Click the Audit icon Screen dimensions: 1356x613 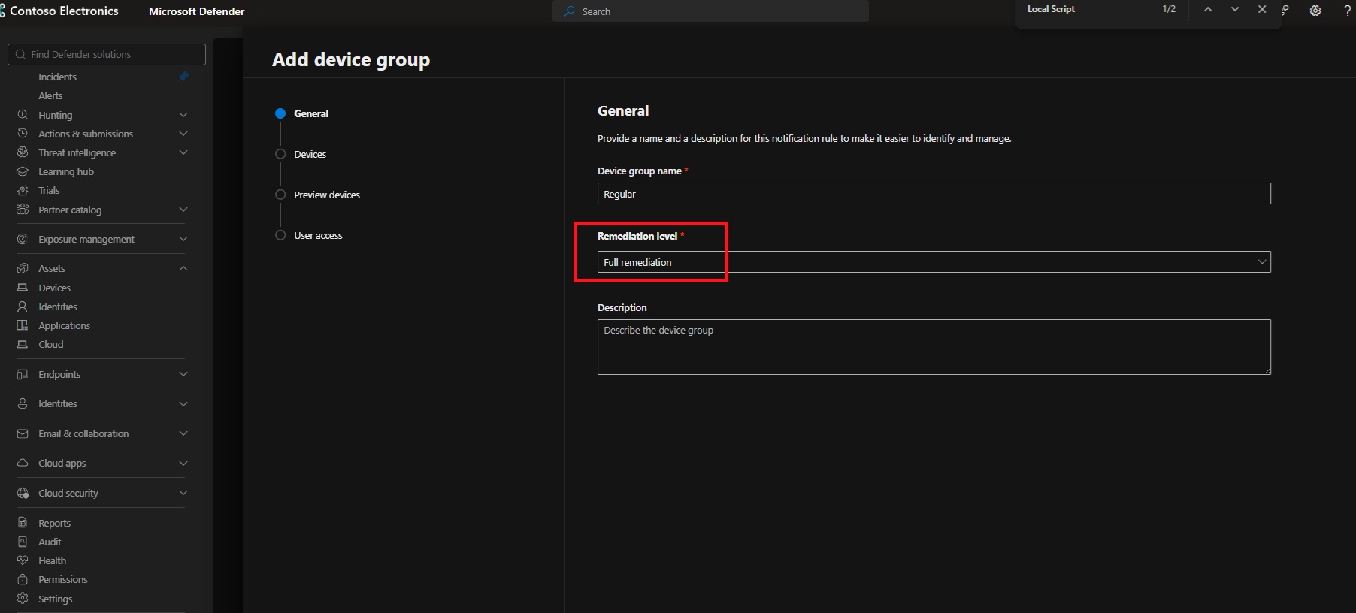point(23,542)
